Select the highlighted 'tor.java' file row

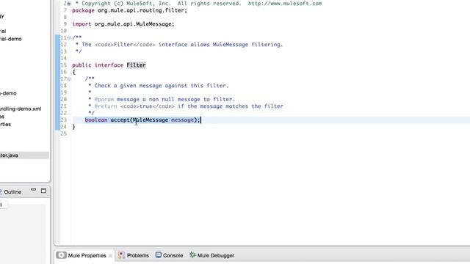[x=24, y=155]
